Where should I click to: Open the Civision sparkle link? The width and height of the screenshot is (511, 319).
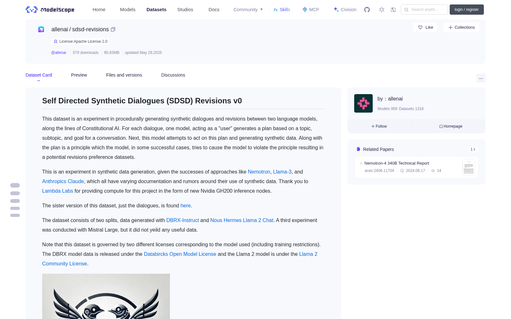click(345, 10)
